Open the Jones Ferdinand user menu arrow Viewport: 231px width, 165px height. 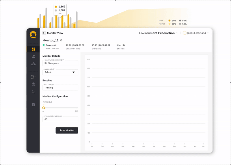[208, 33]
